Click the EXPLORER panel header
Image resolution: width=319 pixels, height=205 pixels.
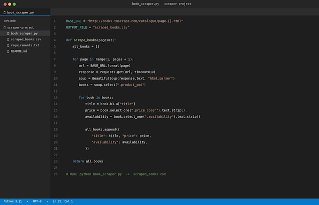9,21
